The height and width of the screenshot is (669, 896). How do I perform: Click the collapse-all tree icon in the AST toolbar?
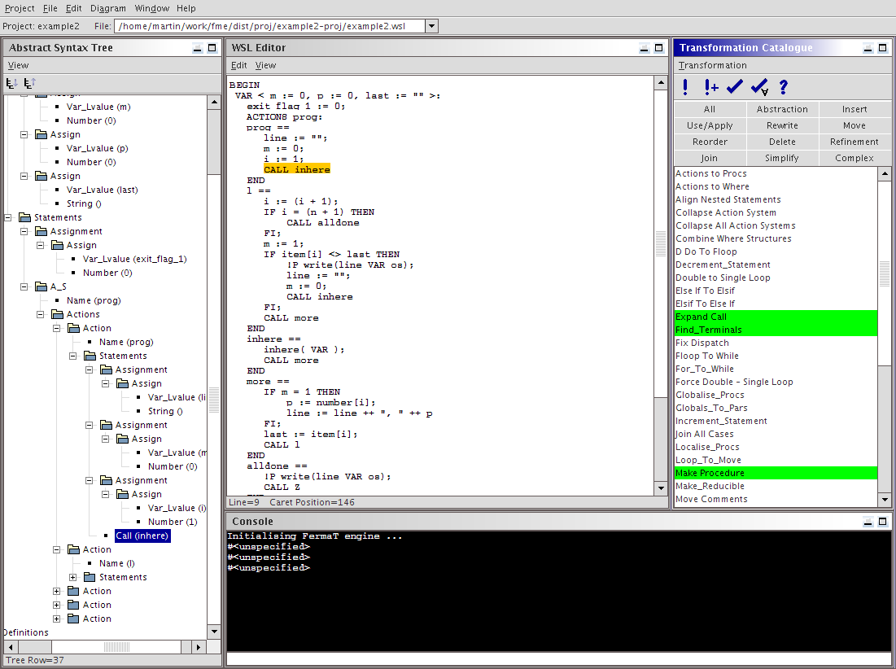30,83
